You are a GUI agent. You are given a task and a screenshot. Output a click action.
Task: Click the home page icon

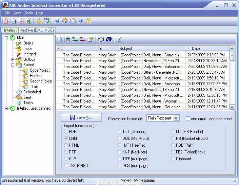[65, 21]
